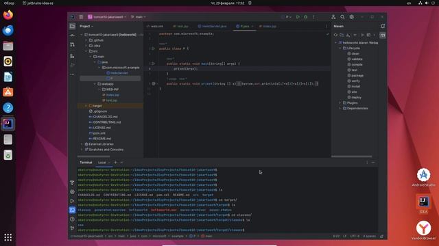Open the Problems tool window icon

click(72, 219)
